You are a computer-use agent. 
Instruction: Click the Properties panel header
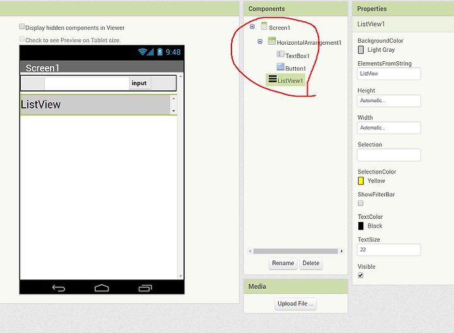(x=403, y=9)
